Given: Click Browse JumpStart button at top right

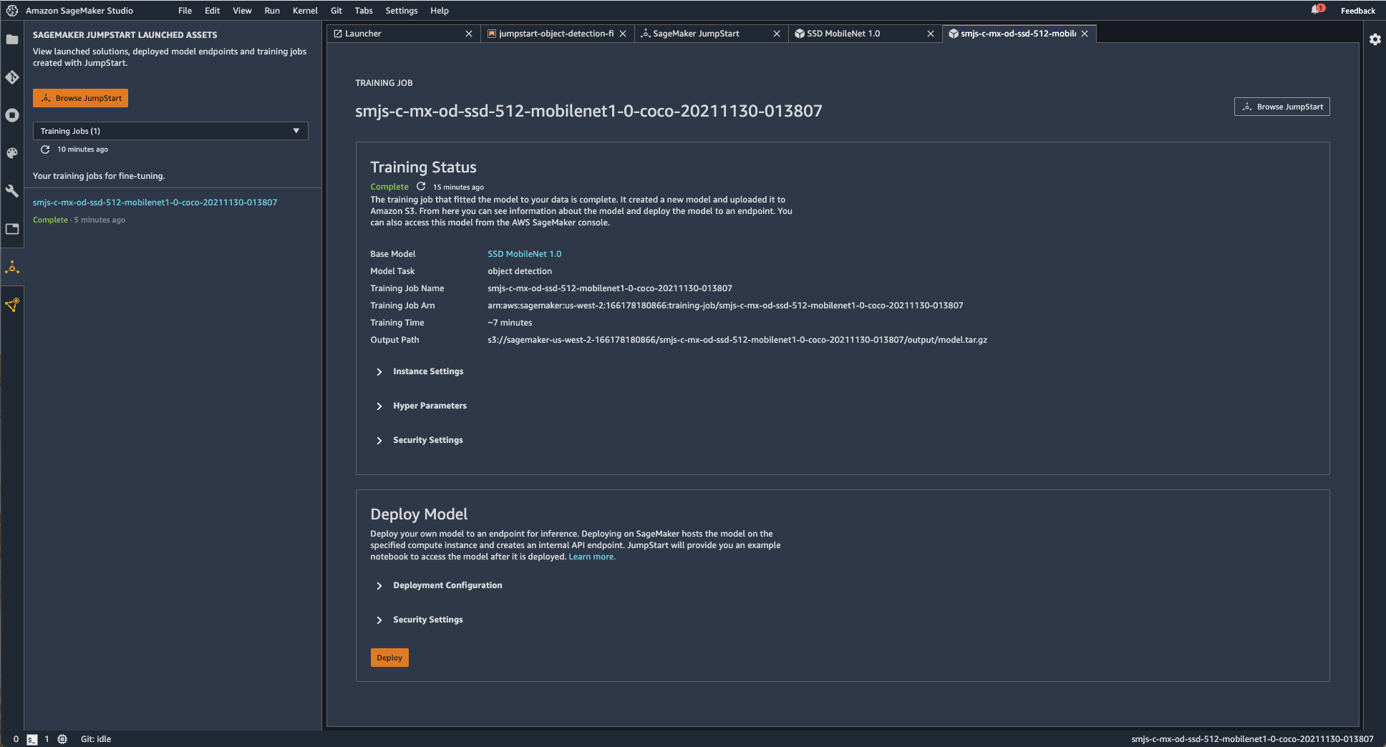Looking at the screenshot, I should [x=1281, y=107].
